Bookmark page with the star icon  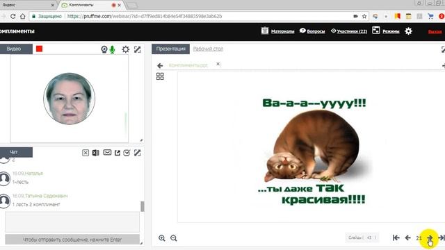click(364, 16)
